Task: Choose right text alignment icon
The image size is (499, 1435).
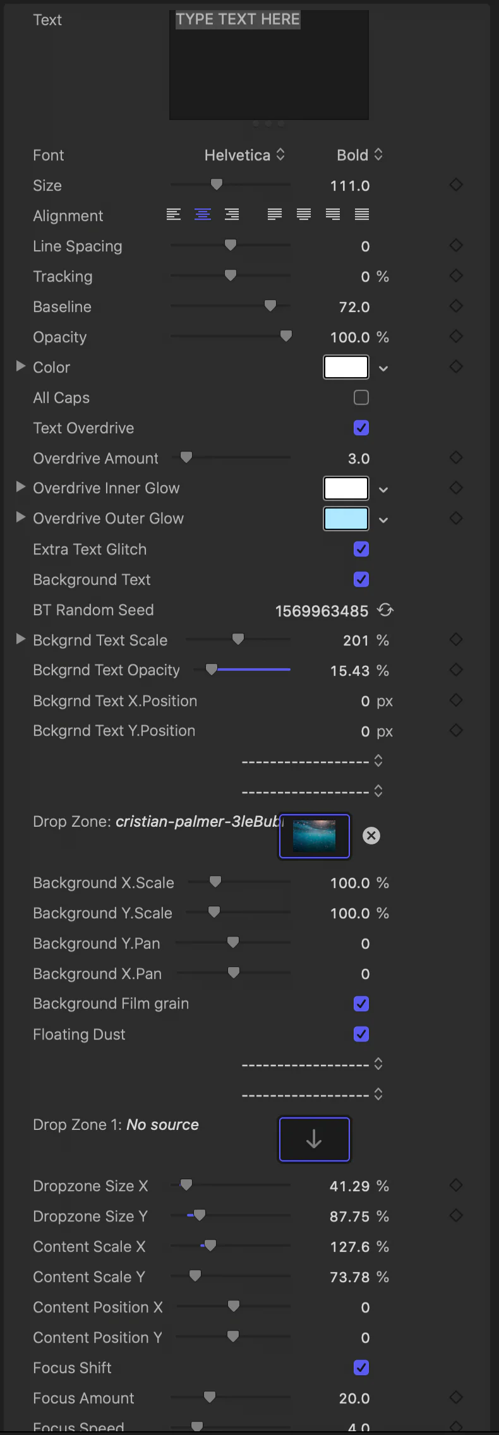Action: point(232,215)
